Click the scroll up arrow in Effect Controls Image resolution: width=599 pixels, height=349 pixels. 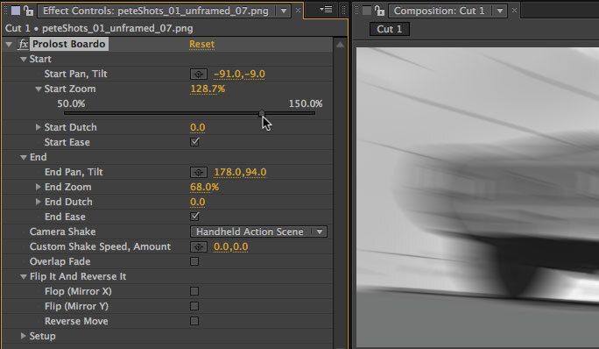pos(340,45)
